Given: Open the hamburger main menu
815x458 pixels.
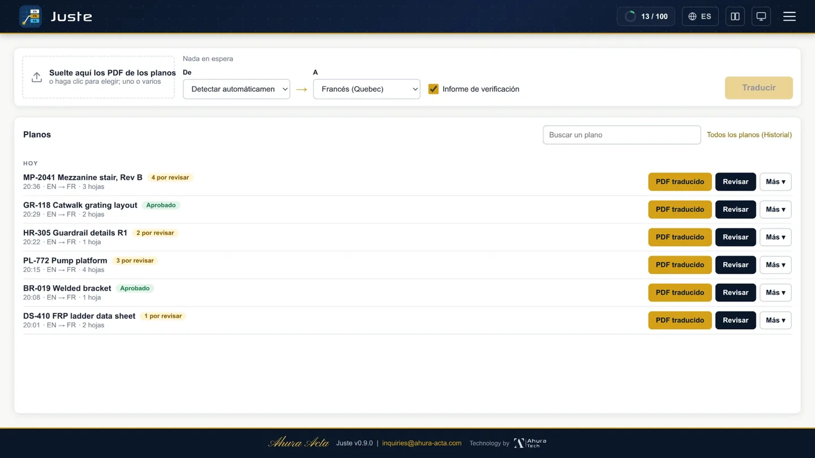Looking at the screenshot, I should click(790, 16).
